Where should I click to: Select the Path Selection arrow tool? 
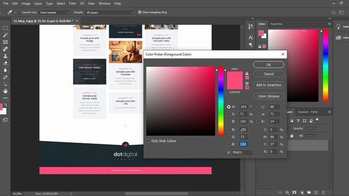[x=5, y=84]
